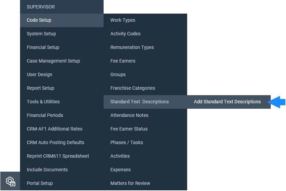This screenshot has width=286, height=191.
Task: Open Tools & Utilities
Action: (x=62, y=102)
